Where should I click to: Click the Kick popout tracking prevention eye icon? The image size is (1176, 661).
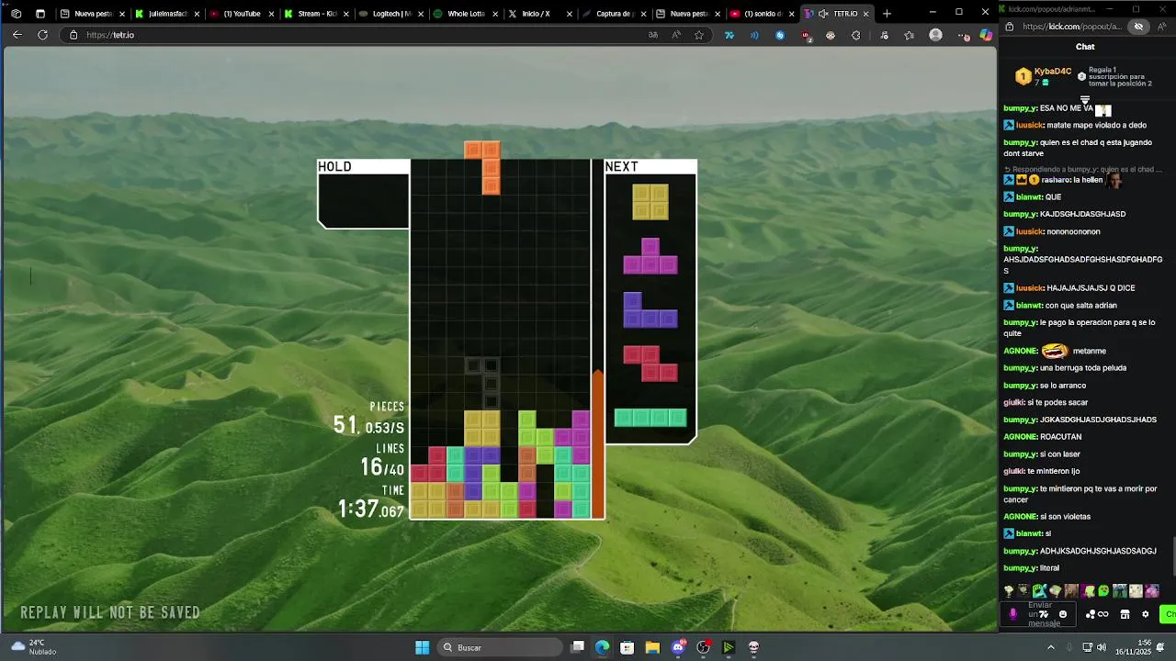[x=1138, y=27]
